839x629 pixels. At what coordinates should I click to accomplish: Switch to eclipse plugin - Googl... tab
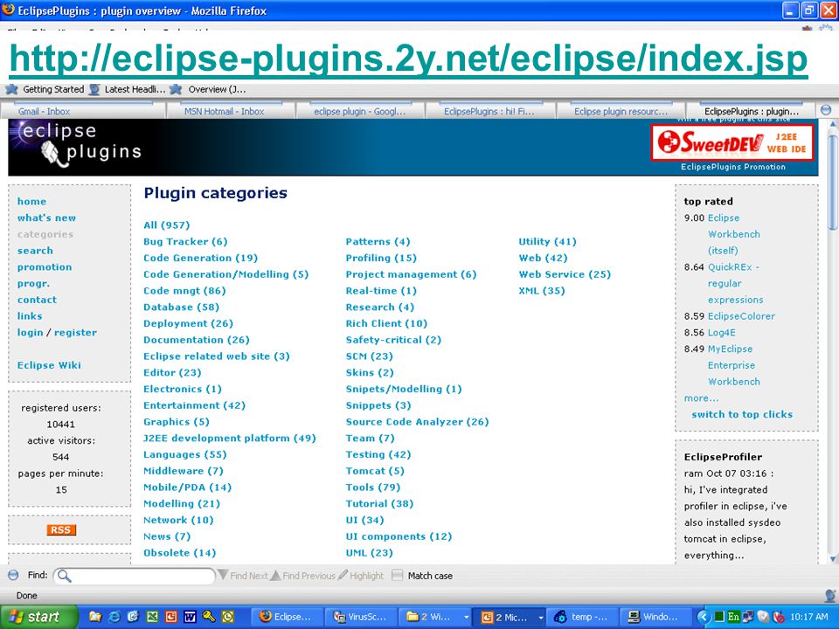(x=361, y=111)
